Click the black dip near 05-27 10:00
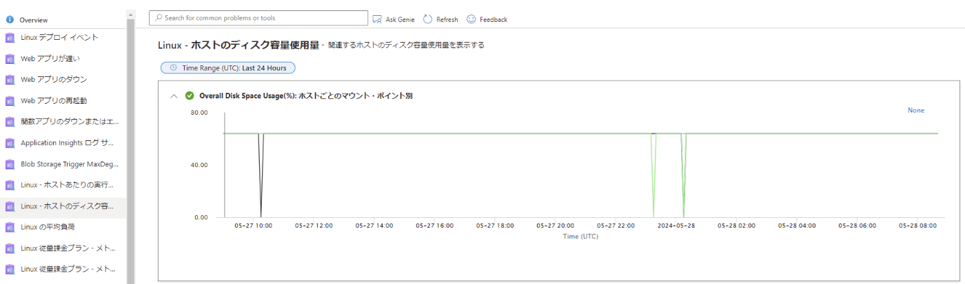The image size is (965, 284). pyautogui.click(x=261, y=175)
